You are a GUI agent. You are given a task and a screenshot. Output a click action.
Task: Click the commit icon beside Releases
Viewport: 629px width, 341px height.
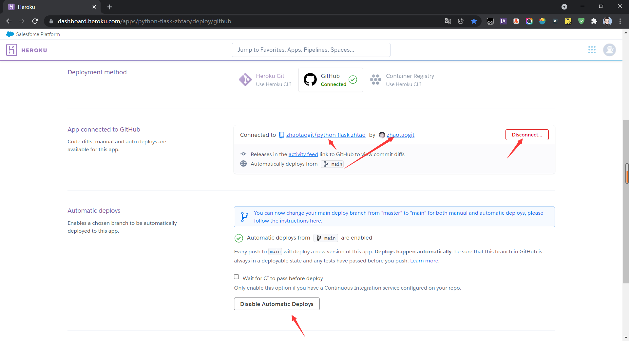(243, 154)
